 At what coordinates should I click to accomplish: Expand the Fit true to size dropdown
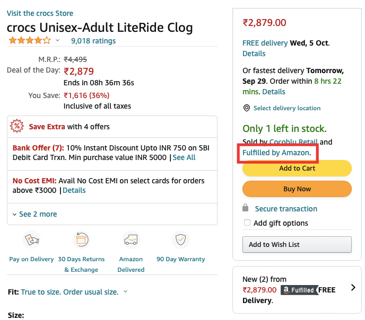tap(125, 292)
